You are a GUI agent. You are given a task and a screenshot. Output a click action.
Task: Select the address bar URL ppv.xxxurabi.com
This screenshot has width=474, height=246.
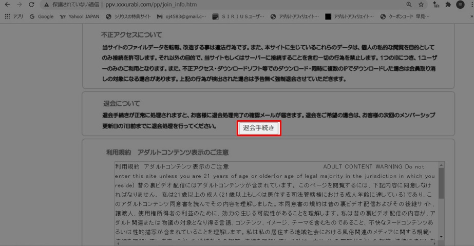coord(151,5)
